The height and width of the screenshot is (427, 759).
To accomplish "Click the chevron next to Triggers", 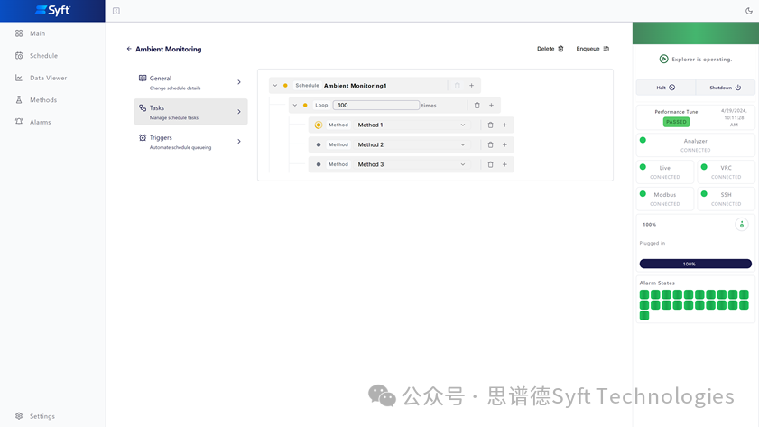I will [x=239, y=142].
